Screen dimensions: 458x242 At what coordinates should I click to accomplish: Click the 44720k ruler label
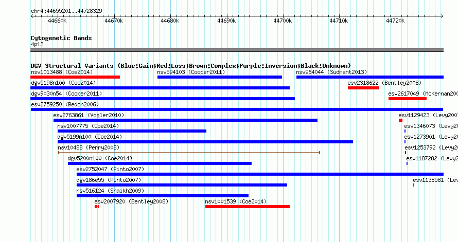(395, 21)
